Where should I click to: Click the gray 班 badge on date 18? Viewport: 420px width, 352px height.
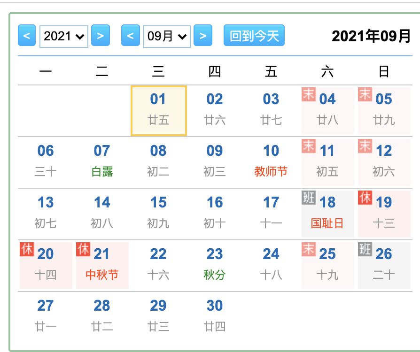(309, 198)
